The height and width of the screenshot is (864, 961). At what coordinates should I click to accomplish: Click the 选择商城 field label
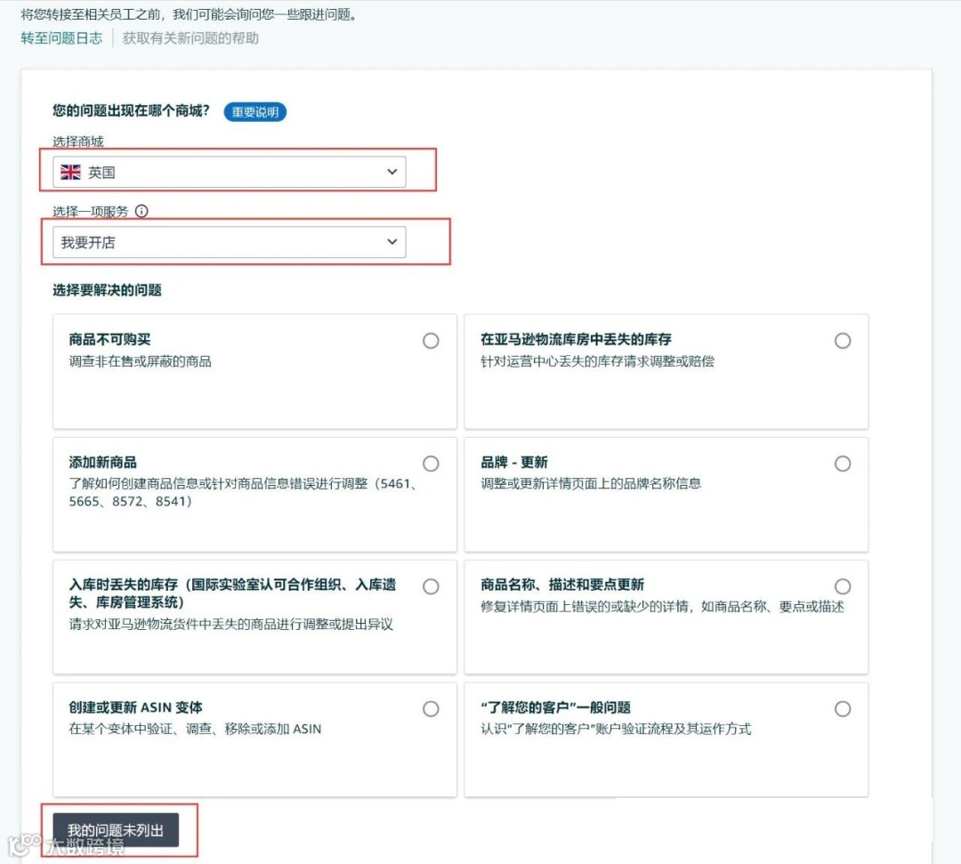(77, 141)
